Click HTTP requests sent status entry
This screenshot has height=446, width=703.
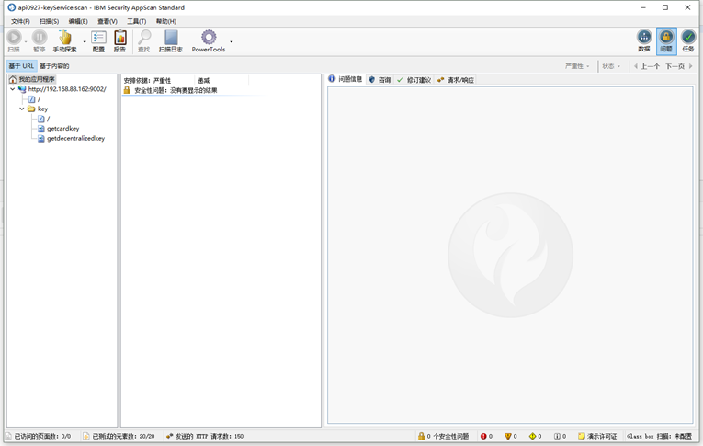click(x=205, y=436)
